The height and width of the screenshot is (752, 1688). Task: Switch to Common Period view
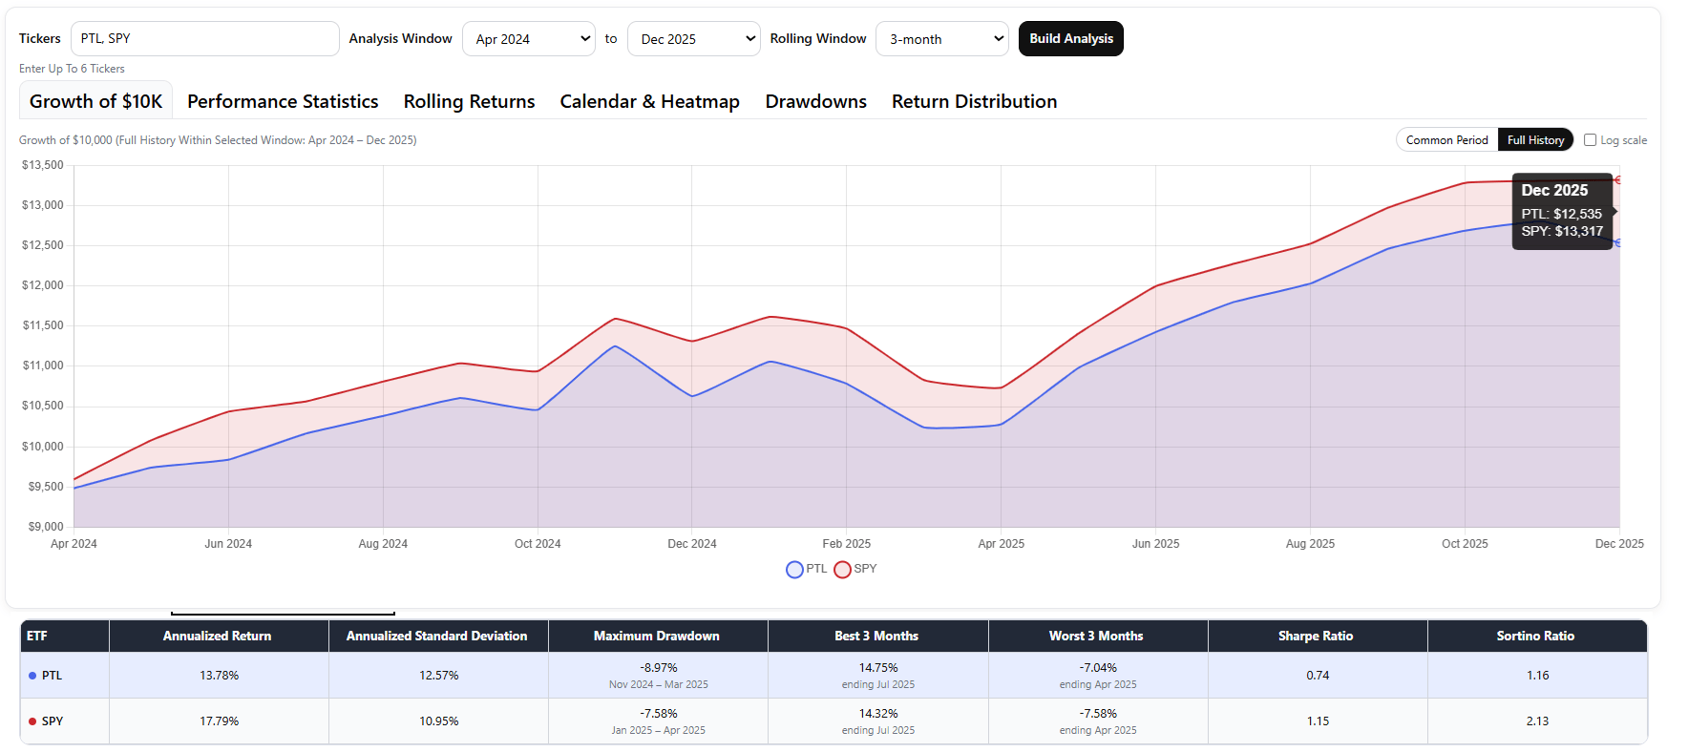tap(1446, 140)
